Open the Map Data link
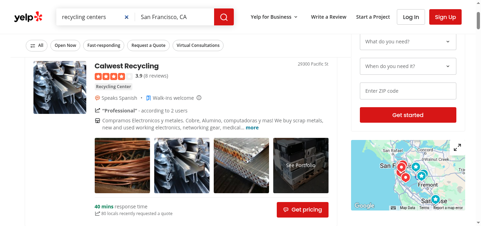The width and height of the screenshot is (481, 226). point(407,208)
